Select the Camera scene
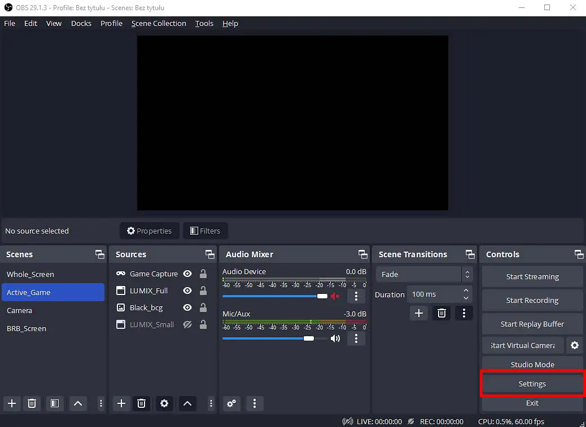586x427 pixels. tap(53, 311)
